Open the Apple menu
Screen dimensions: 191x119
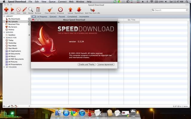pyautogui.click(x=4, y=1)
